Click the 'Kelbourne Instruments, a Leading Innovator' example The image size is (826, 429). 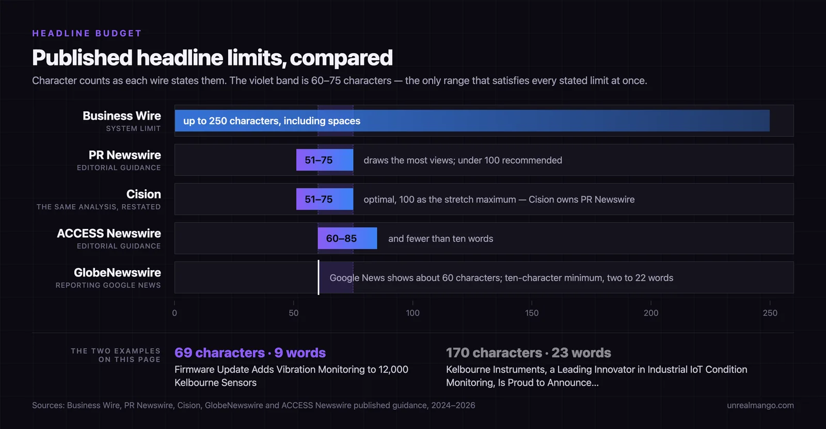pos(596,376)
